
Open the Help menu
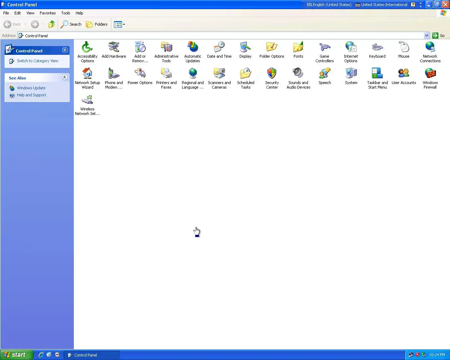79,13
